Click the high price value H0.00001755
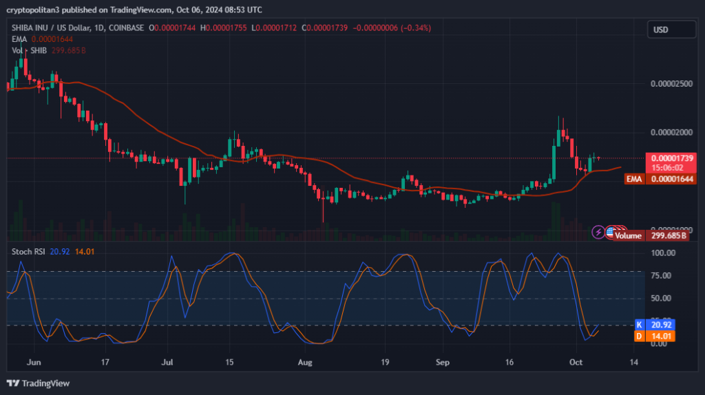 (x=224, y=28)
